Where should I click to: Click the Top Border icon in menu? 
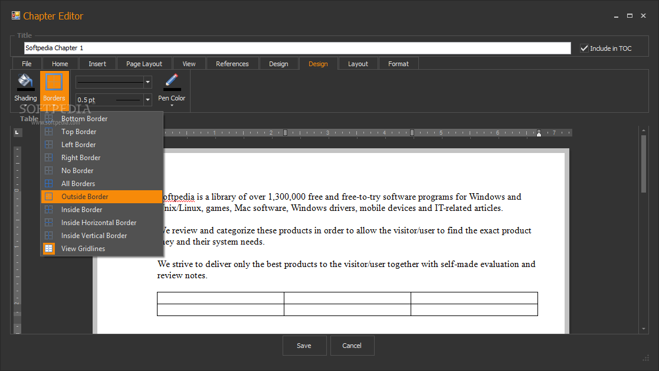point(49,132)
